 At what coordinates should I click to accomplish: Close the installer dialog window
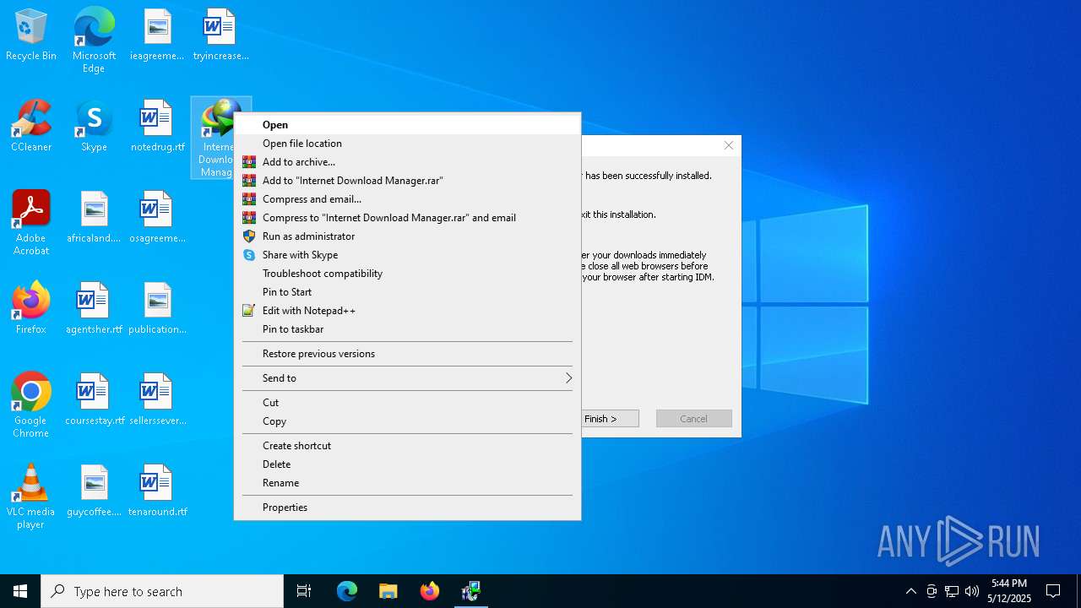pos(729,146)
